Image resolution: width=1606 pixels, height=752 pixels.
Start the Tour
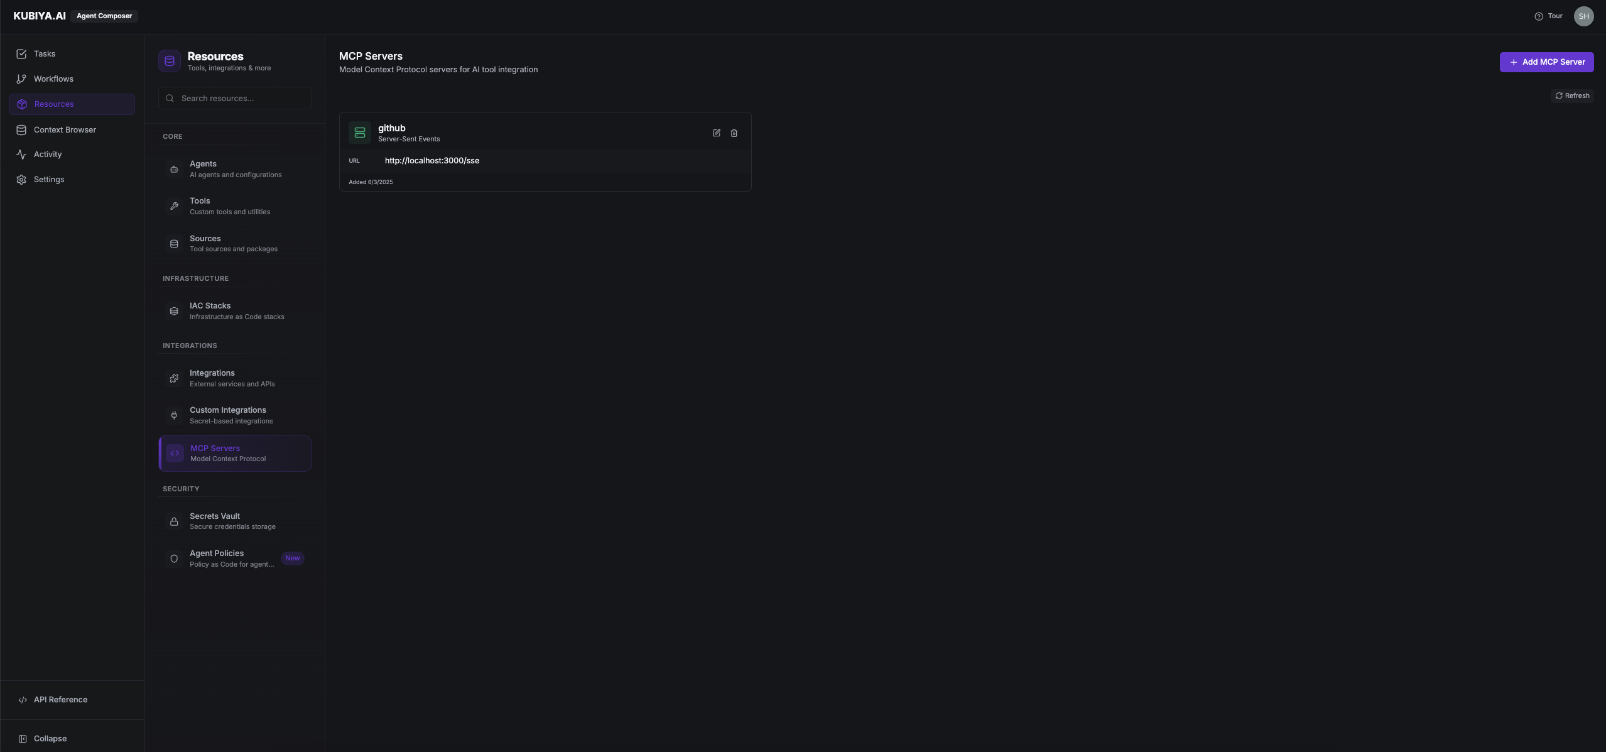pos(1548,16)
